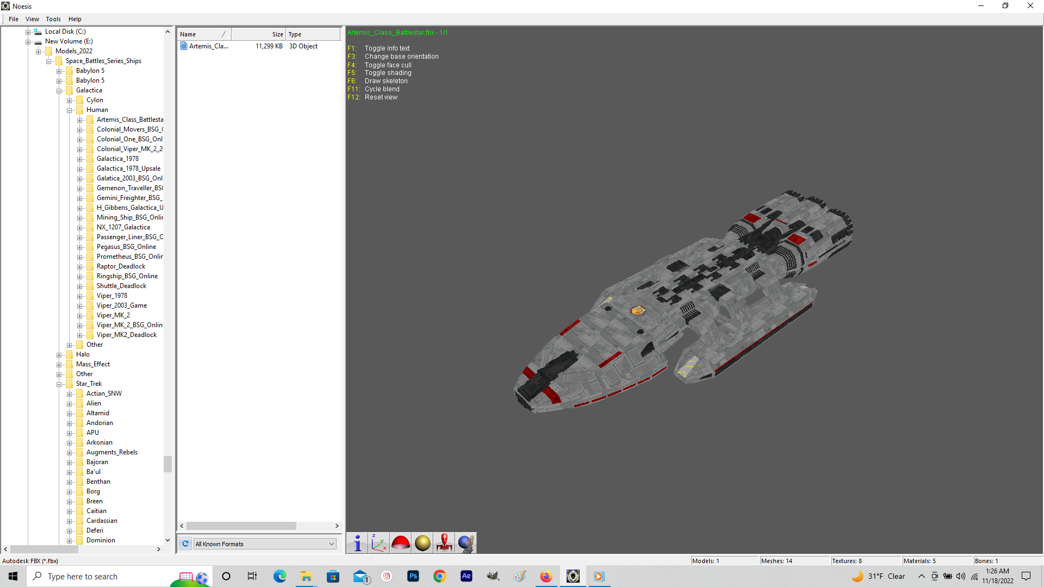Select the Pegasus_BSG_Online folder

tap(126, 247)
